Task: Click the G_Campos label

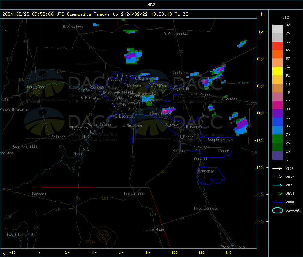Action: [229, 99]
